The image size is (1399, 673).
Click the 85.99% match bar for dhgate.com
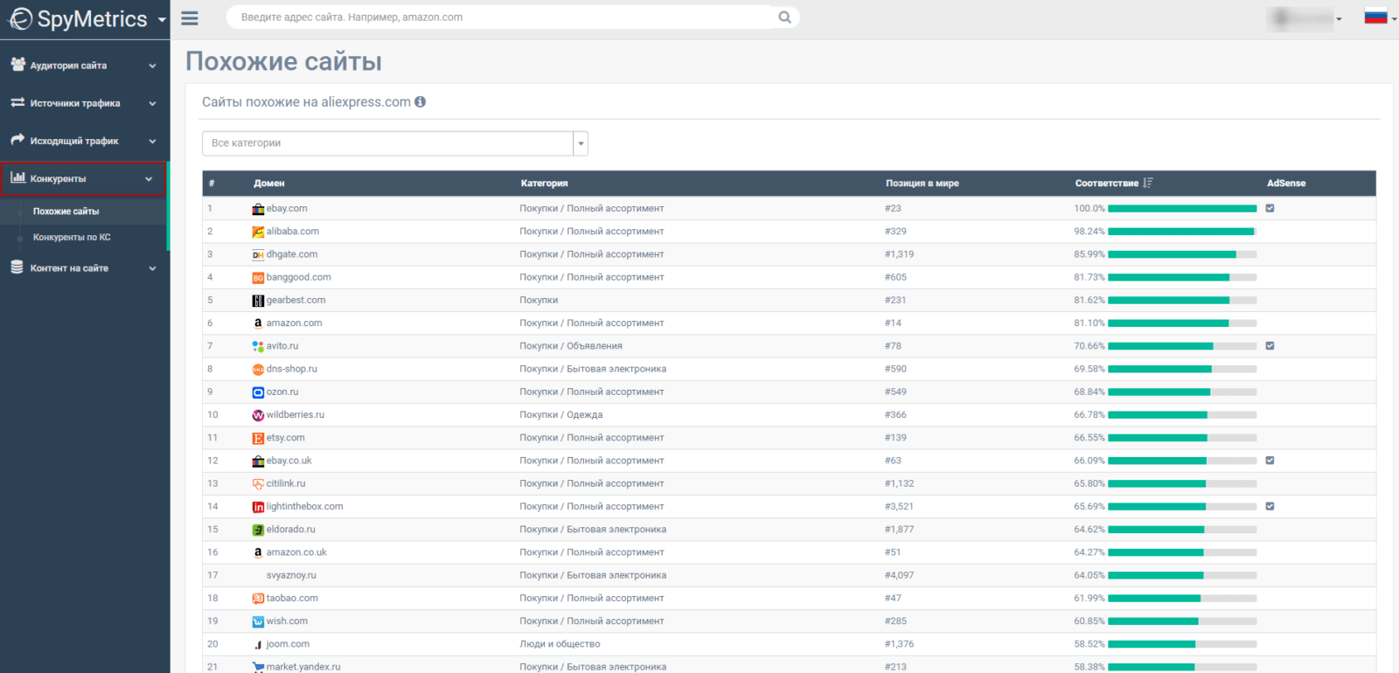click(x=1182, y=254)
